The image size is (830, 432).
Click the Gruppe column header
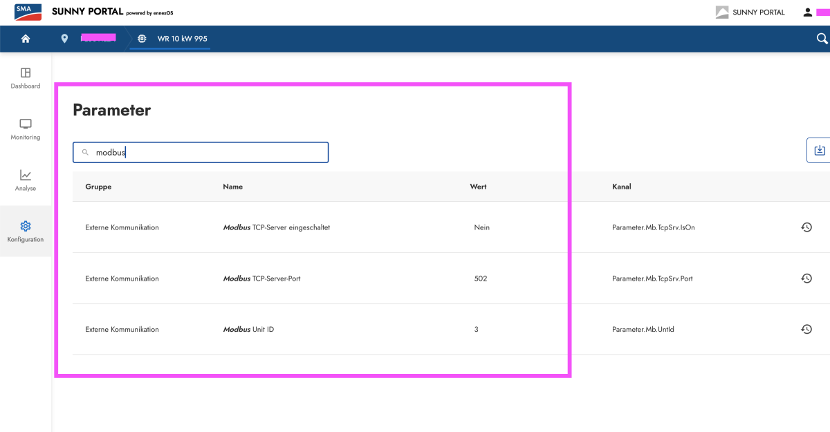pyautogui.click(x=98, y=187)
